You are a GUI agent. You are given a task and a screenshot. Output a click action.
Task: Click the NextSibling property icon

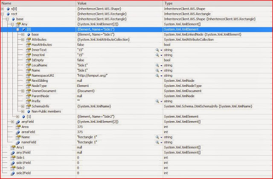[x=29, y=81]
